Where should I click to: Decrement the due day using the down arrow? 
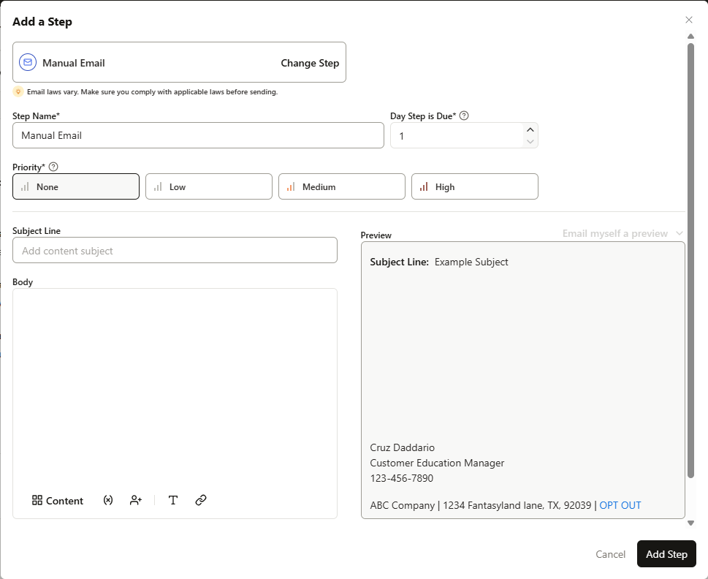530,141
